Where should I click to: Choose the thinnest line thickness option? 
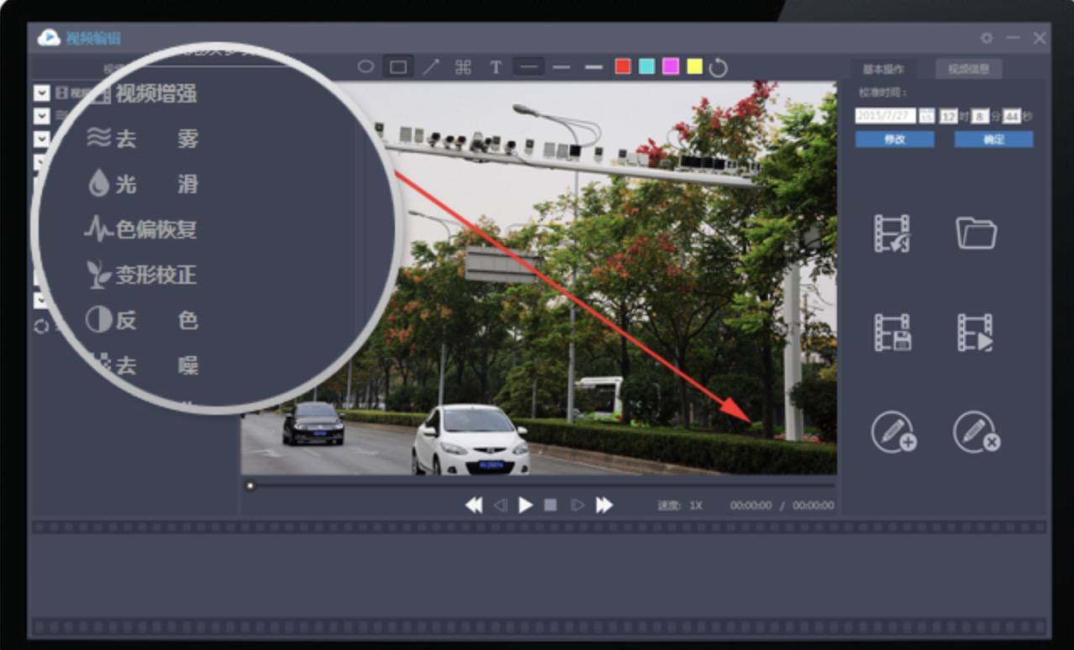(x=529, y=67)
